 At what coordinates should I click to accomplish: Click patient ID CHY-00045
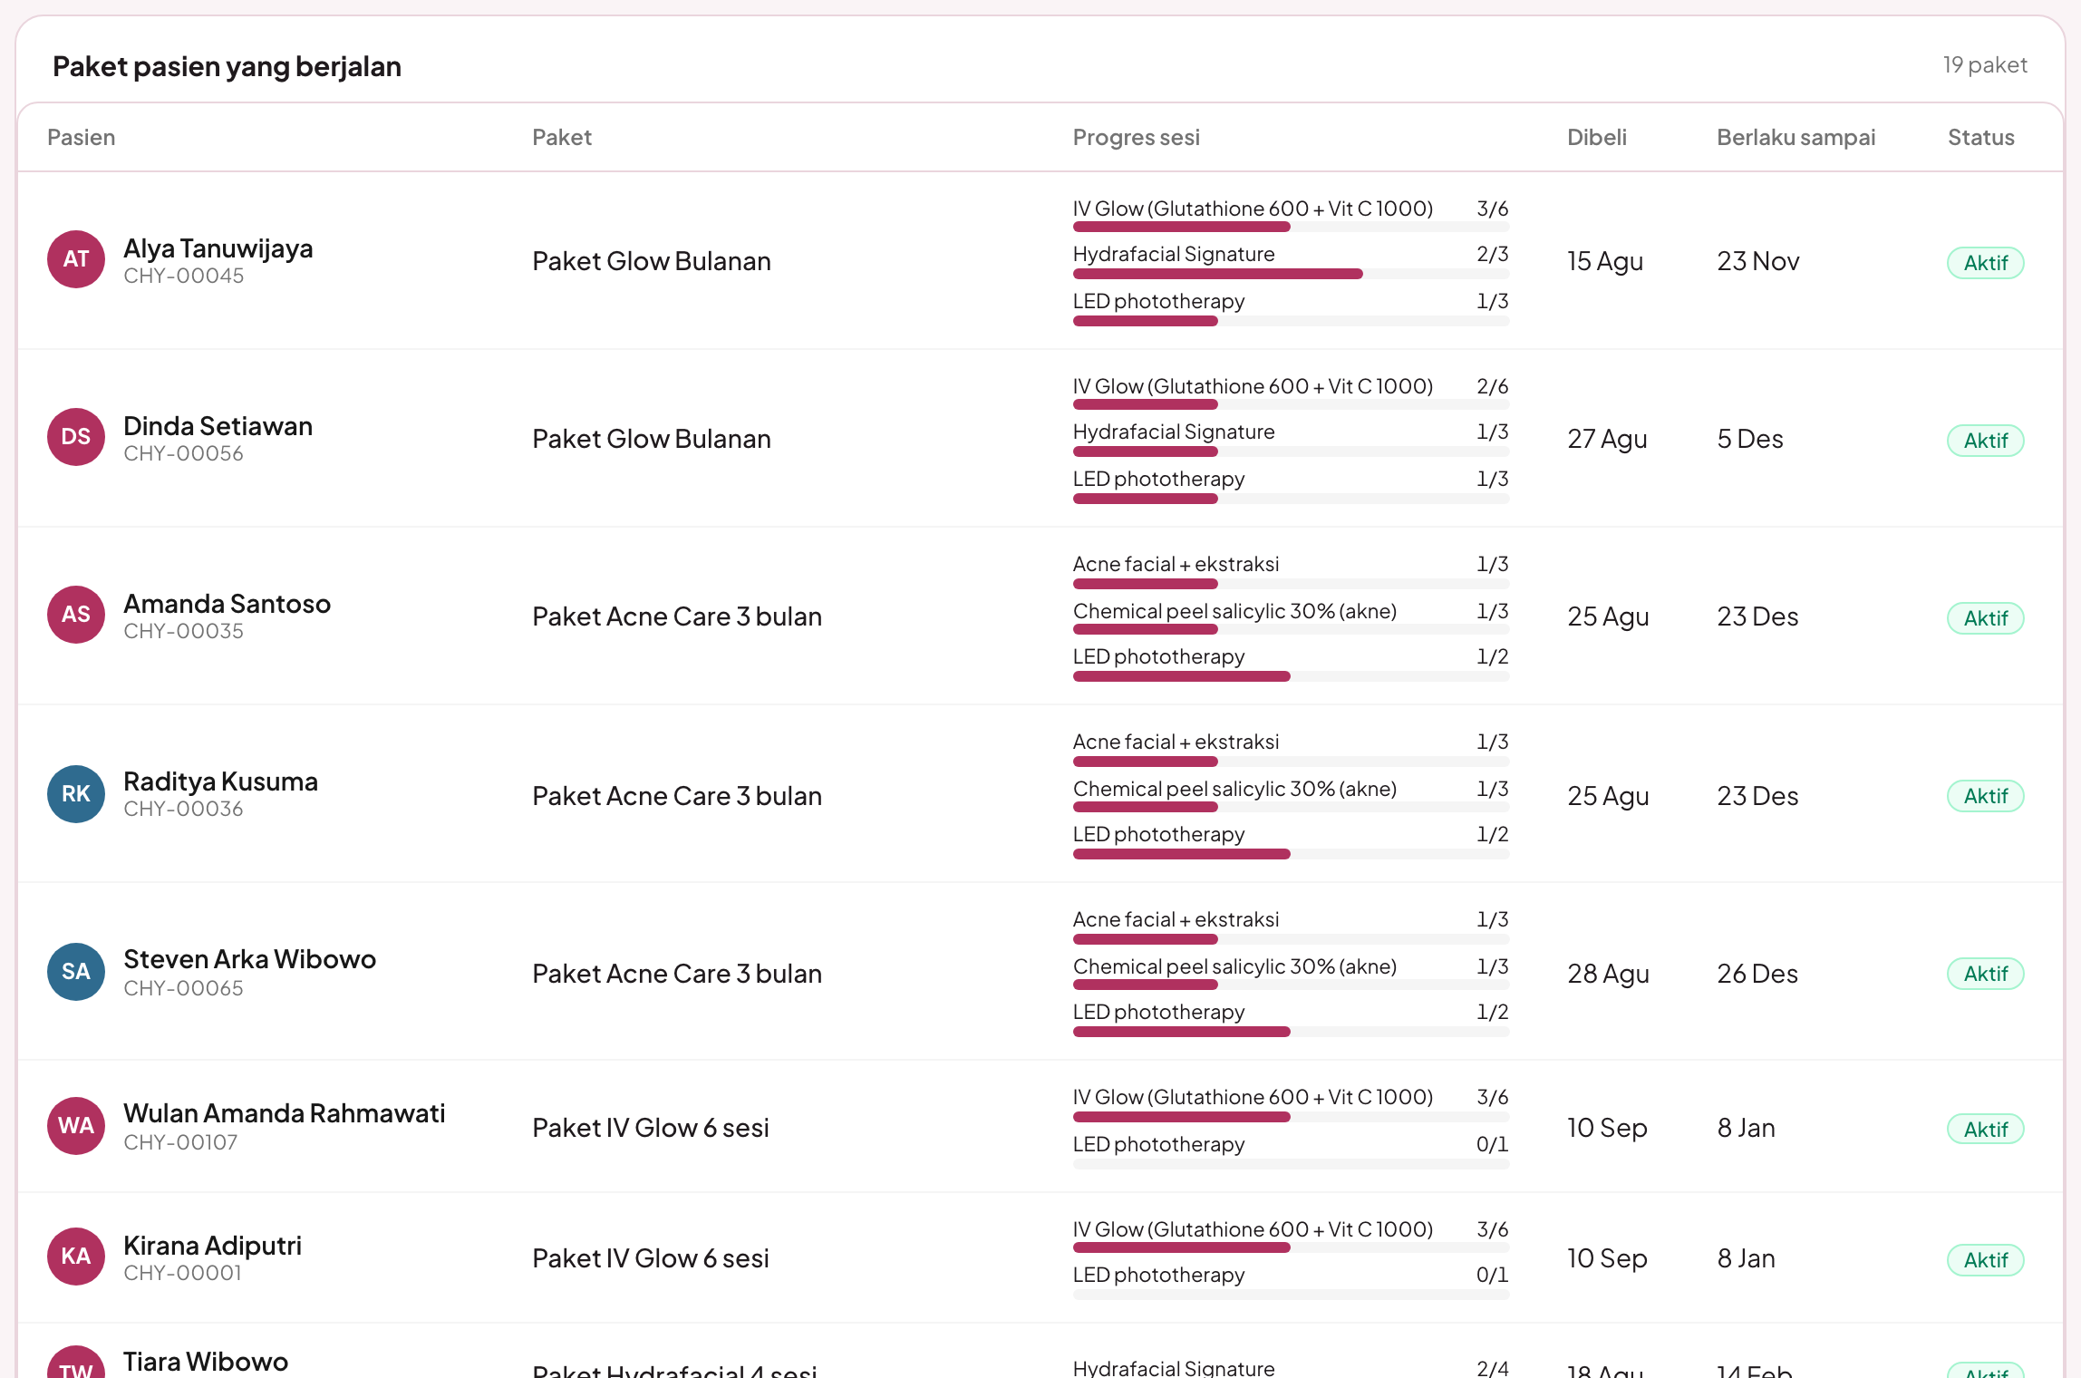coord(184,276)
